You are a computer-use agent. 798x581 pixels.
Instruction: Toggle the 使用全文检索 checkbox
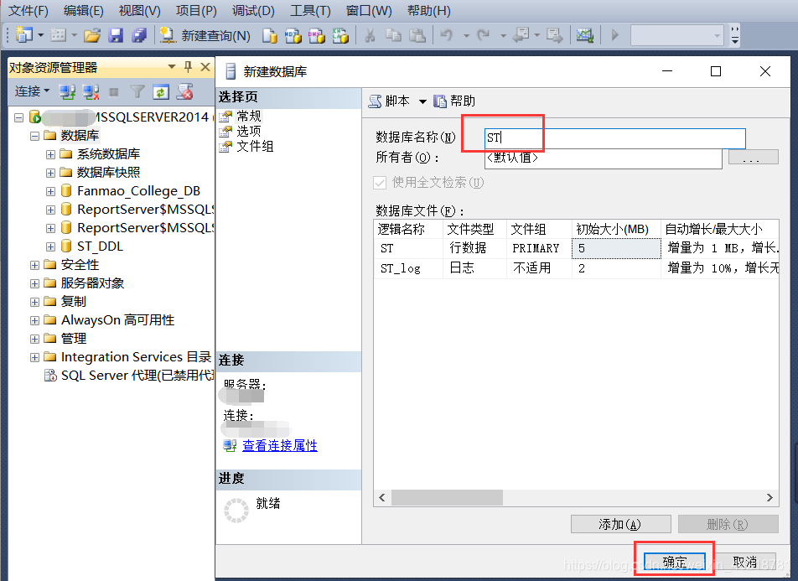(380, 182)
